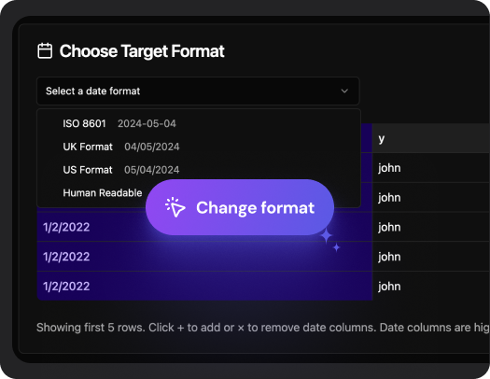This screenshot has height=379, width=490.
Task: Click the 04/05/2024 example date
Action: pyautogui.click(x=152, y=147)
